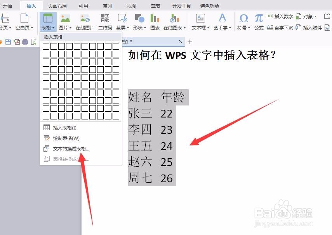This screenshot has width=332, height=235.
Task: Click the export PDF icon
Action: click(17, 42)
